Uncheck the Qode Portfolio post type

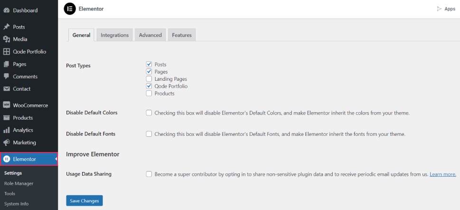click(x=149, y=86)
